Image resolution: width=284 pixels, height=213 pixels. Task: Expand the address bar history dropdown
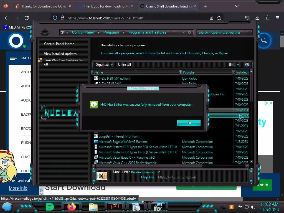(184, 32)
